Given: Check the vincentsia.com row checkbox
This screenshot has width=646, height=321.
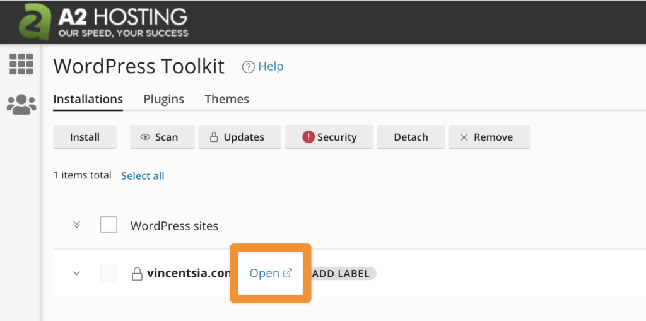Looking at the screenshot, I should (x=109, y=274).
